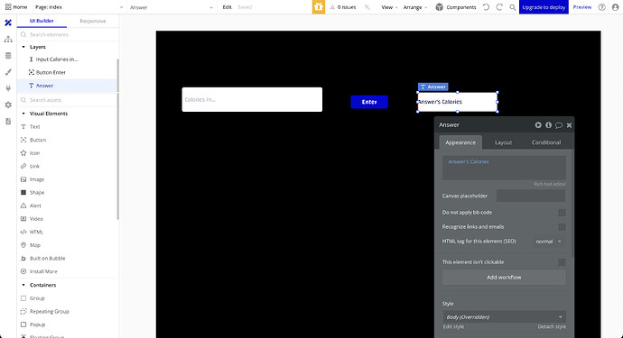Open the View menu dropdown
The height and width of the screenshot is (338, 623).
pos(389,7)
